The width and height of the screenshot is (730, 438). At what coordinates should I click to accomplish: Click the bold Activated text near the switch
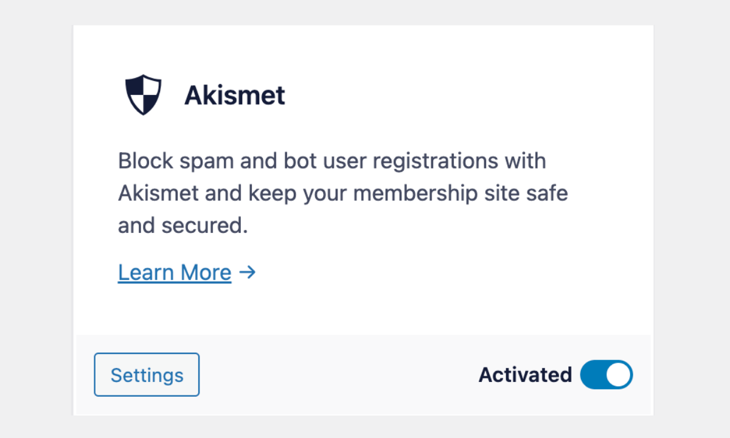point(525,375)
